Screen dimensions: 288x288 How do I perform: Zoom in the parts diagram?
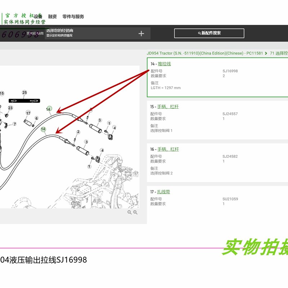(x=135, y=212)
